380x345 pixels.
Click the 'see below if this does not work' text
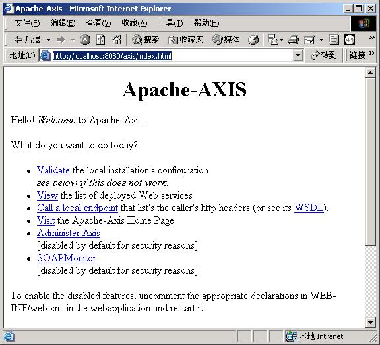coord(103,183)
